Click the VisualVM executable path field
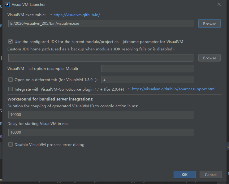 click(101, 24)
